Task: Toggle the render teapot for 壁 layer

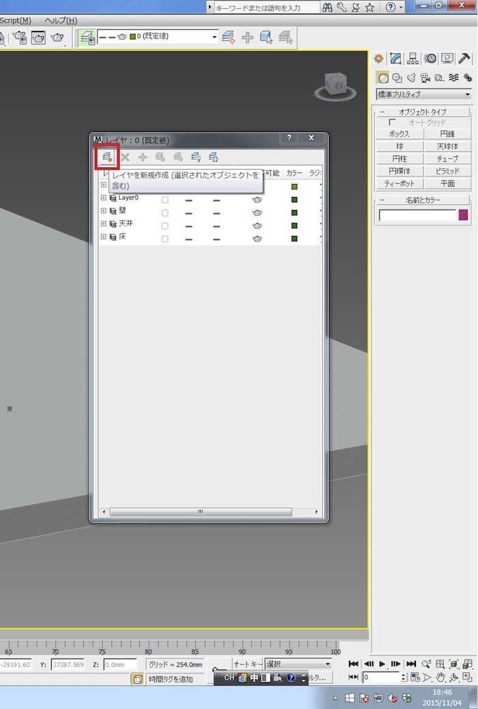Action: (257, 213)
